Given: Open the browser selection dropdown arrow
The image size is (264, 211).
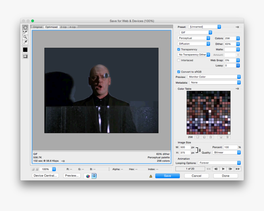Looking at the screenshot, I should [x=94, y=176].
